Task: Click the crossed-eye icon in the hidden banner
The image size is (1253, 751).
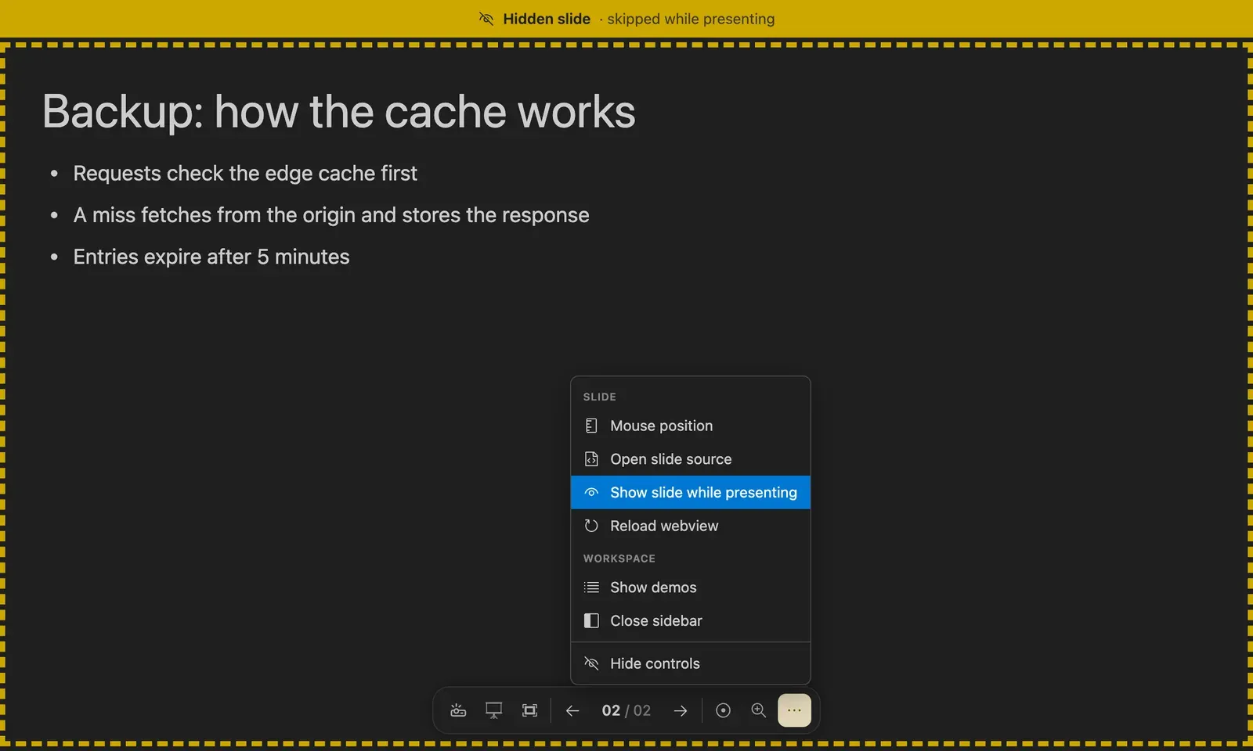Action: 486,19
